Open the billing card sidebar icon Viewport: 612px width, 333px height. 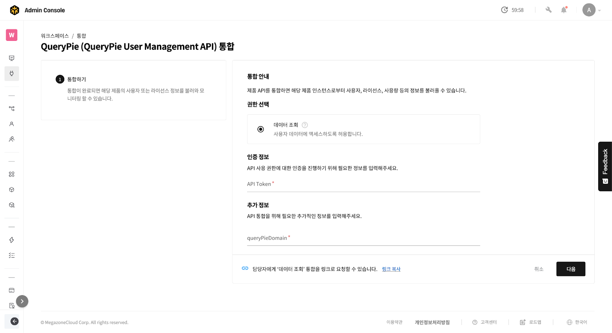[12, 291]
